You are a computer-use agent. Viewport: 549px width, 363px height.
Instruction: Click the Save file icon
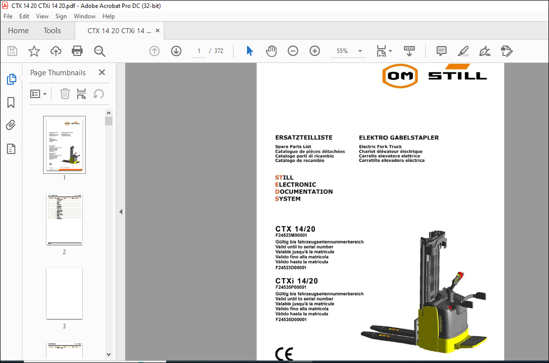coord(12,51)
